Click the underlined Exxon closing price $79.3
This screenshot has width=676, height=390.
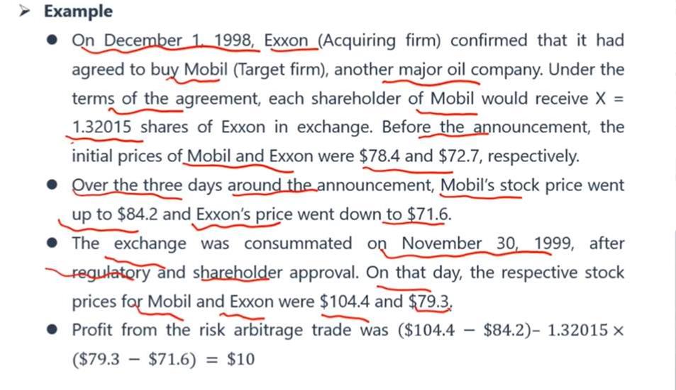[430, 302]
